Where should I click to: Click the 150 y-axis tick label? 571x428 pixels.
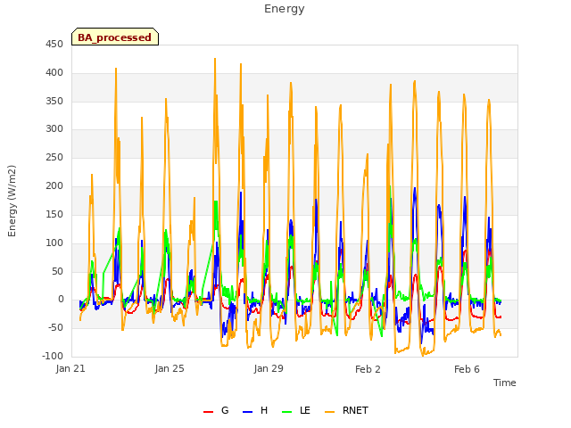[54, 214]
